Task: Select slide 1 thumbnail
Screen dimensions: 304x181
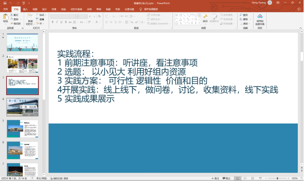Action: coord(22,42)
